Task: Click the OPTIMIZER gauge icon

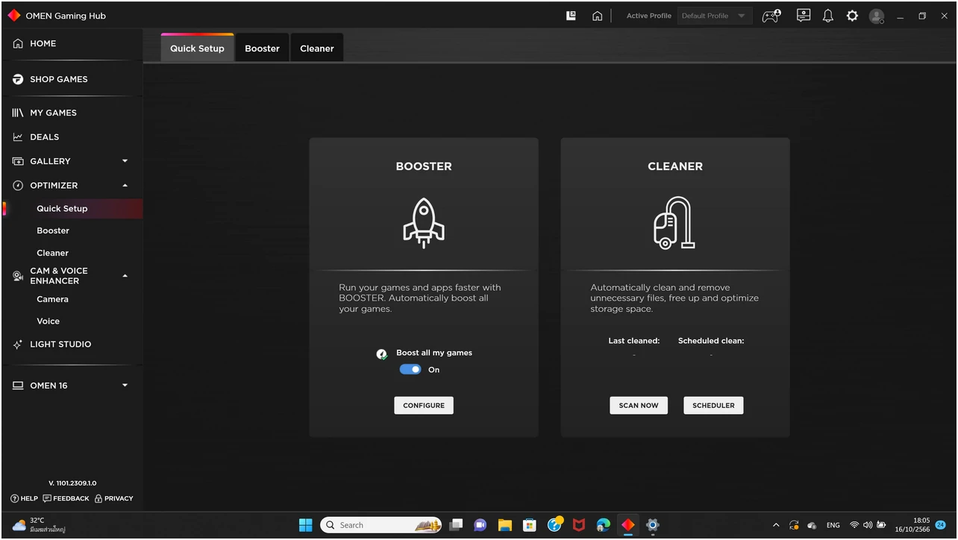Action: (18, 186)
